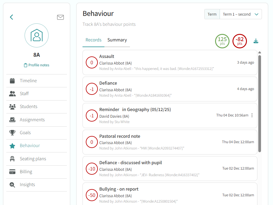Open the envelope message icon
Screen dimensions: 273x205
pos(60,17)
